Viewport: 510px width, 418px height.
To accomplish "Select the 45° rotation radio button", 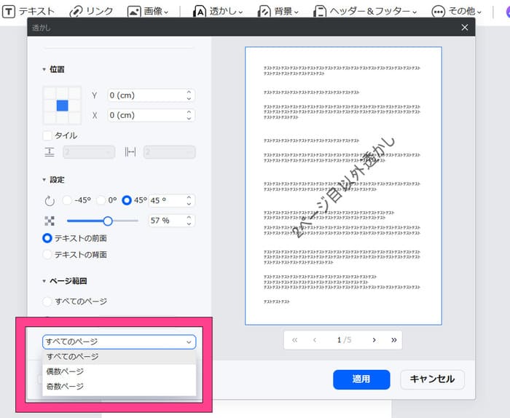I will [x=127, y=200].
